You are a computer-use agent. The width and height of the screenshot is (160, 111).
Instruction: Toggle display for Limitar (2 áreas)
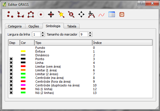click(x=11, y=74)
